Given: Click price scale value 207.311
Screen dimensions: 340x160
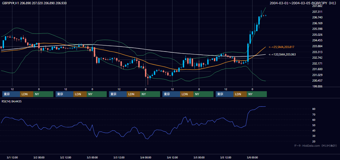Looking at the screenshot, I should click(x=317, y=12).
